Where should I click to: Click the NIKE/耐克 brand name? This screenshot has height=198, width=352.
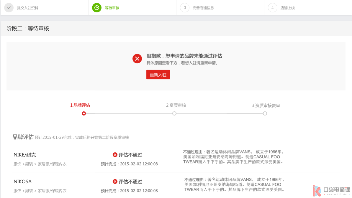tap(25, 155)
